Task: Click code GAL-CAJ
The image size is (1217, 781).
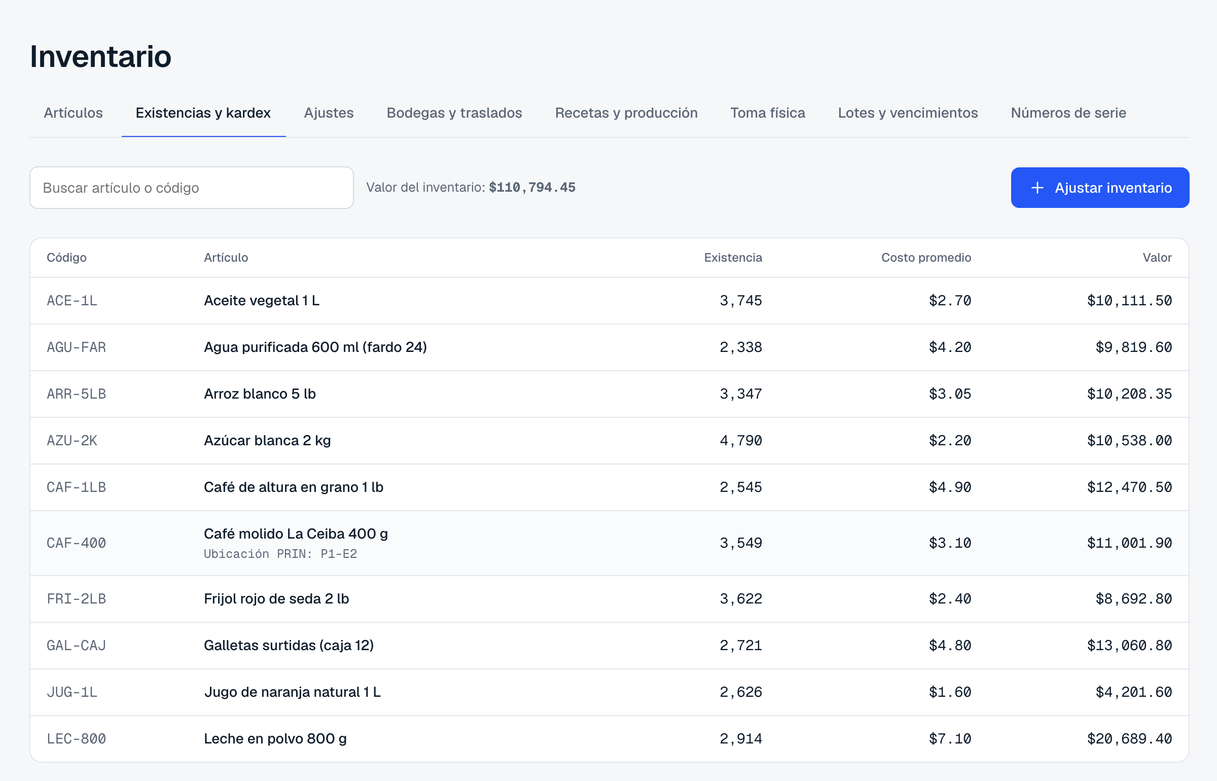Action: coord(76,646)
